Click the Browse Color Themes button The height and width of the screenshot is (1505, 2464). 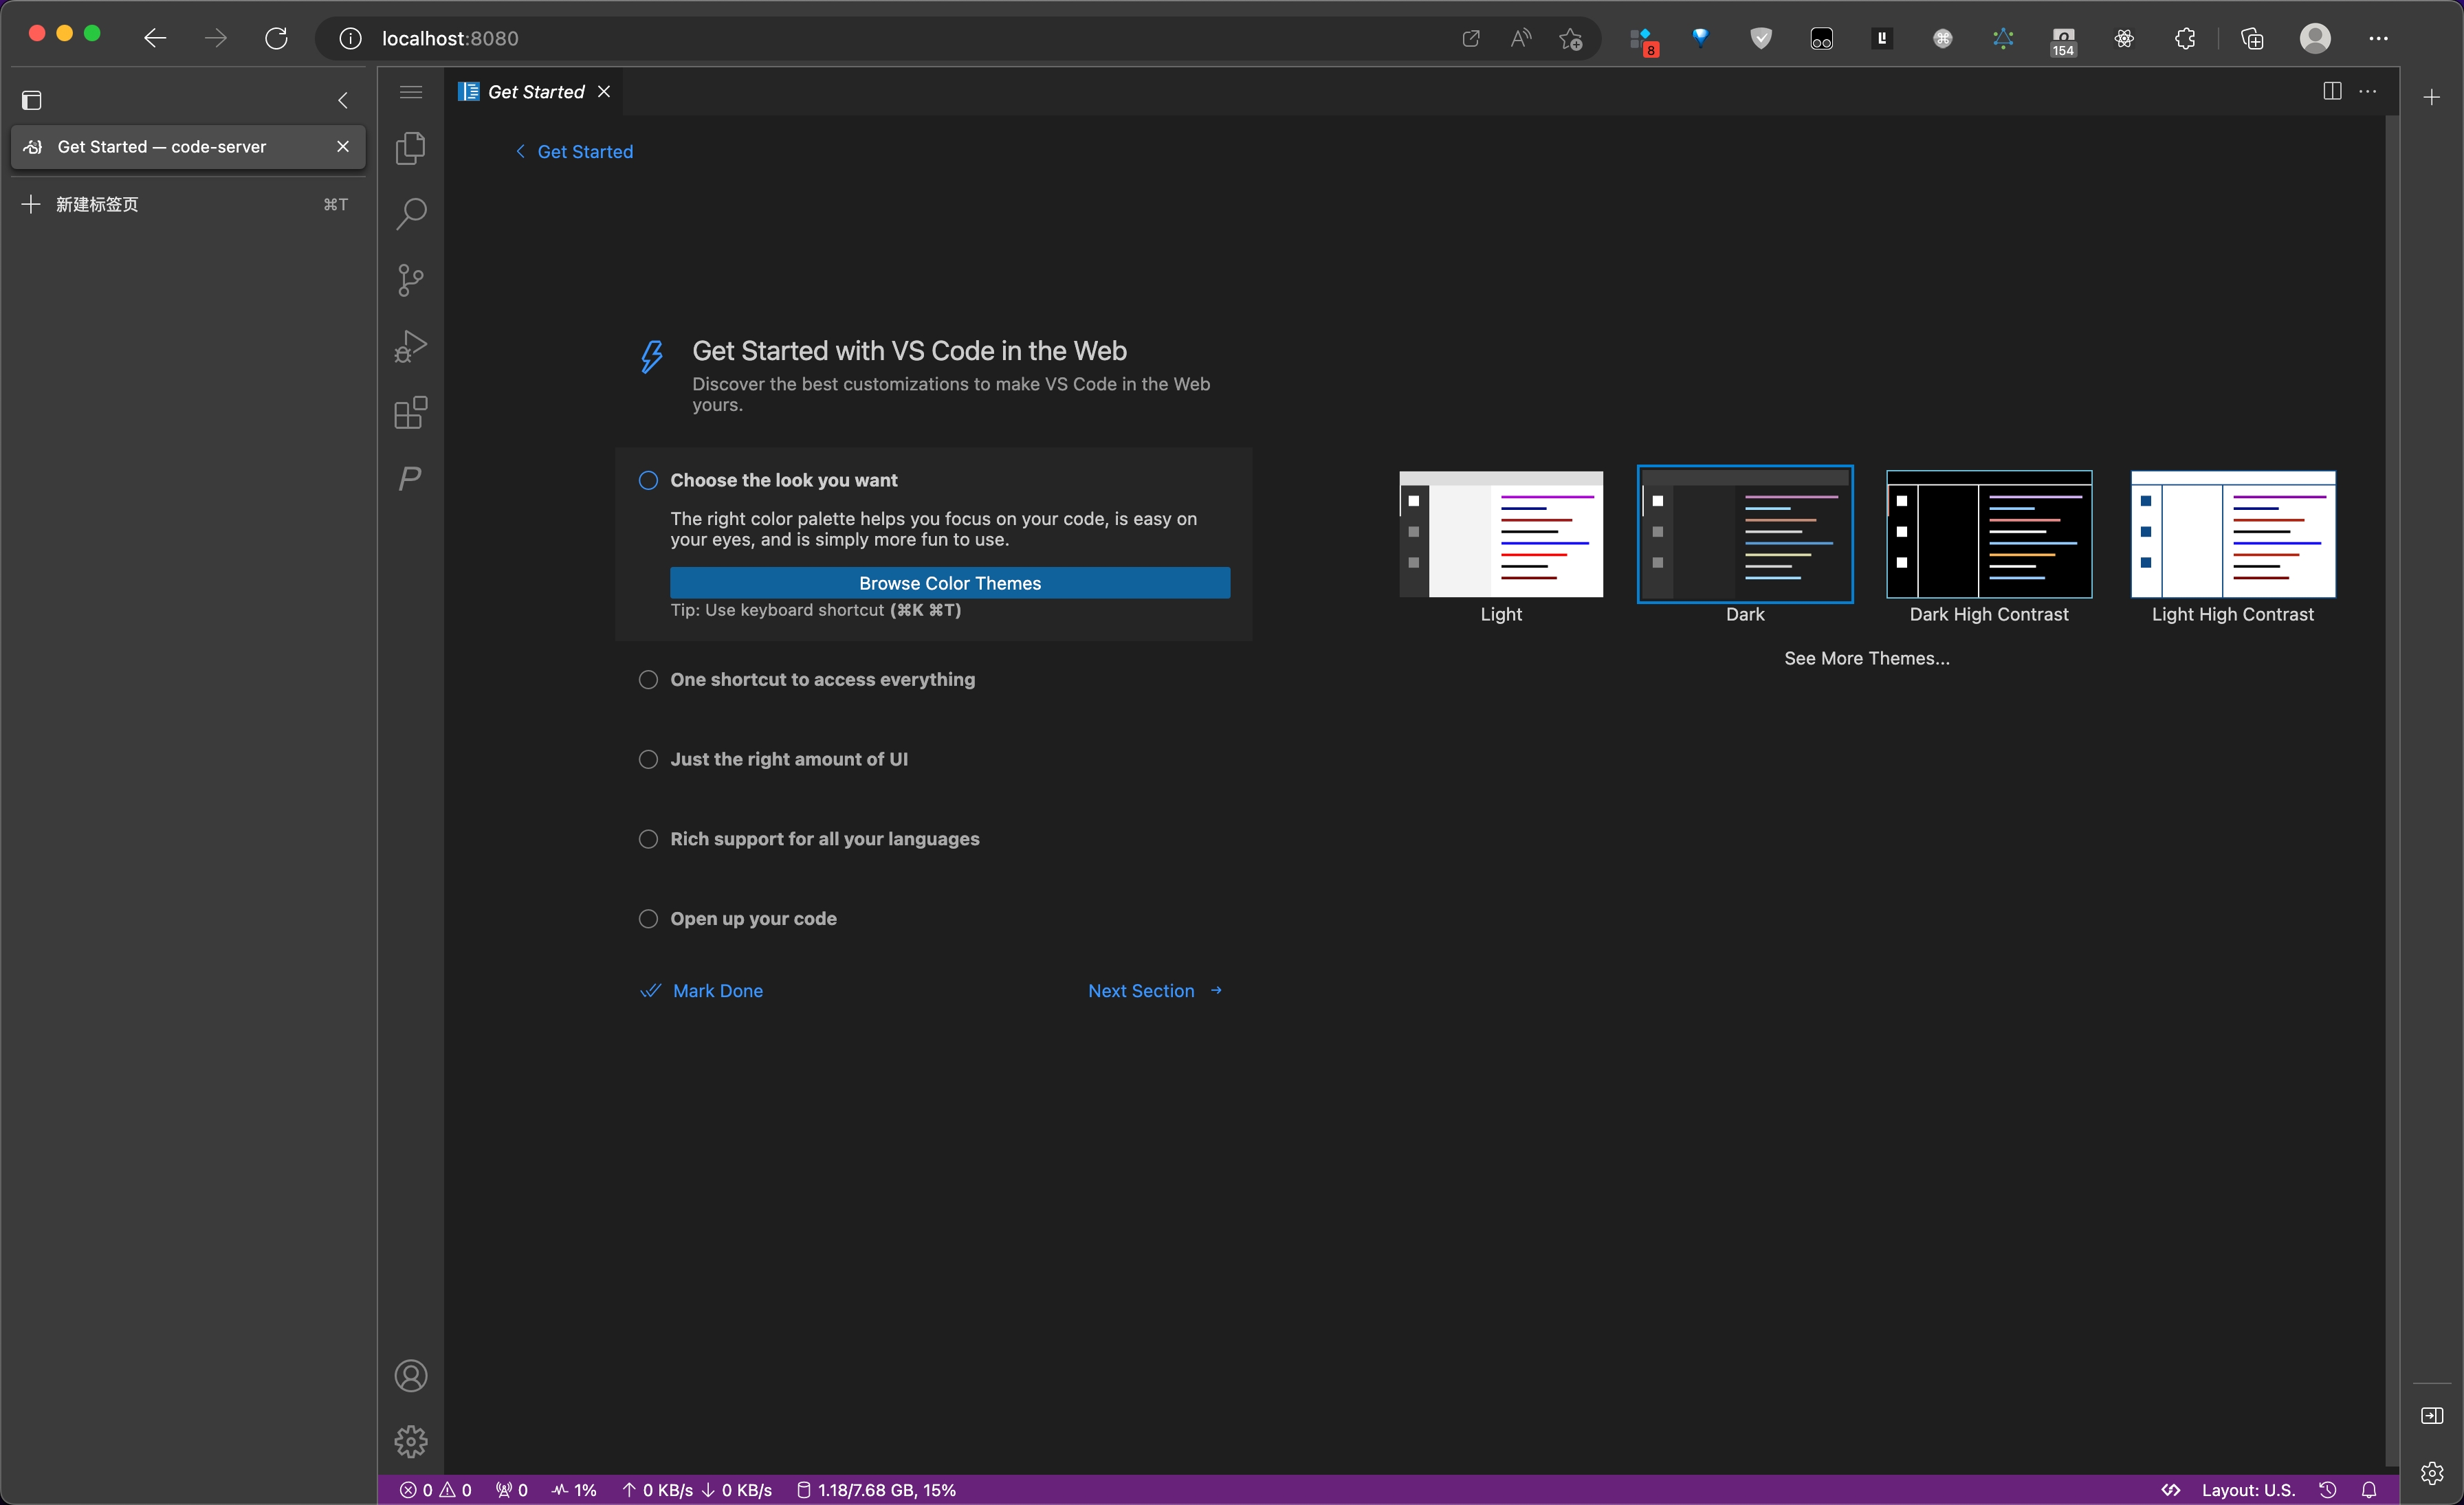pyautogui.click(x=949, y=583)
